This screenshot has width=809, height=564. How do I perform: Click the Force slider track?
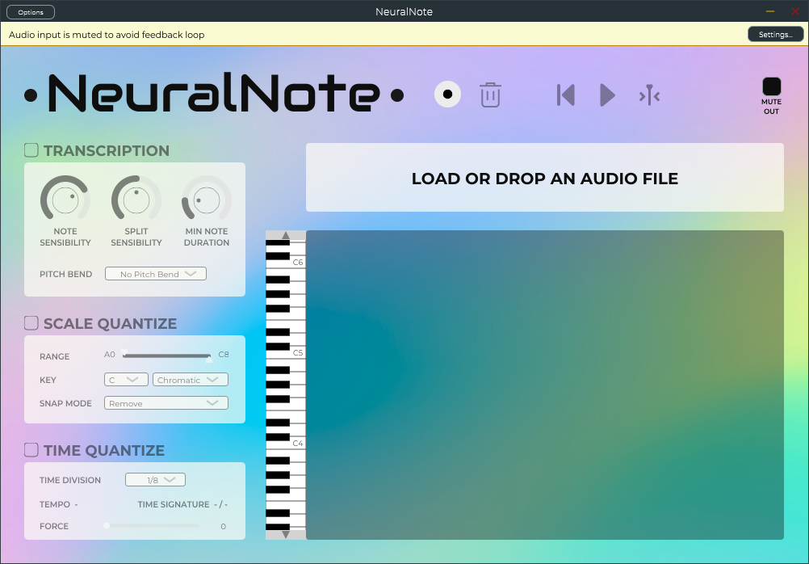[152, 526]
